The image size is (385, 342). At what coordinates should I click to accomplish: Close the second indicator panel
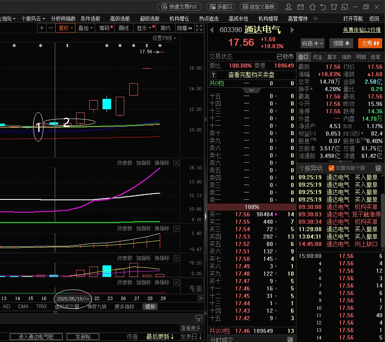coord(176,229)
